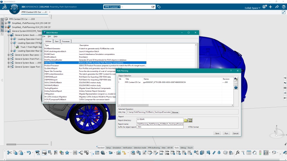Click the help question mark in Path Planning title
This screenshot has height=161, width=287.
(231, 71)
